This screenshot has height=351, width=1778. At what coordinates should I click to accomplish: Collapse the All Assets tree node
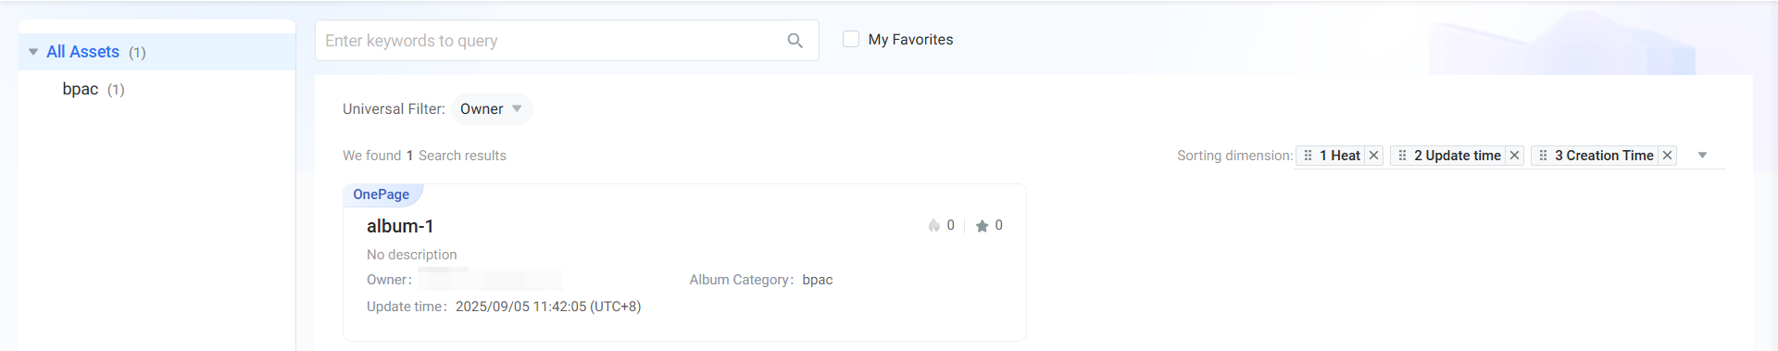[x=33, y=52]
